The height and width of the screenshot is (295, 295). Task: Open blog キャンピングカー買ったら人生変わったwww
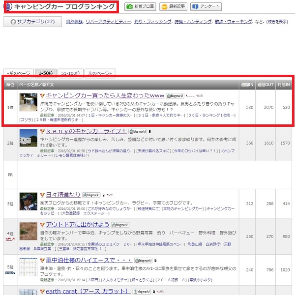105,95
